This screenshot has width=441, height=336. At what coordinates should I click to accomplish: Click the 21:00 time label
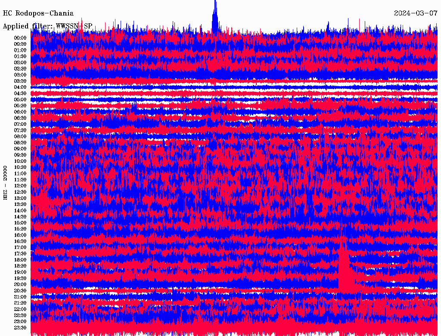[x=20, y=297]
